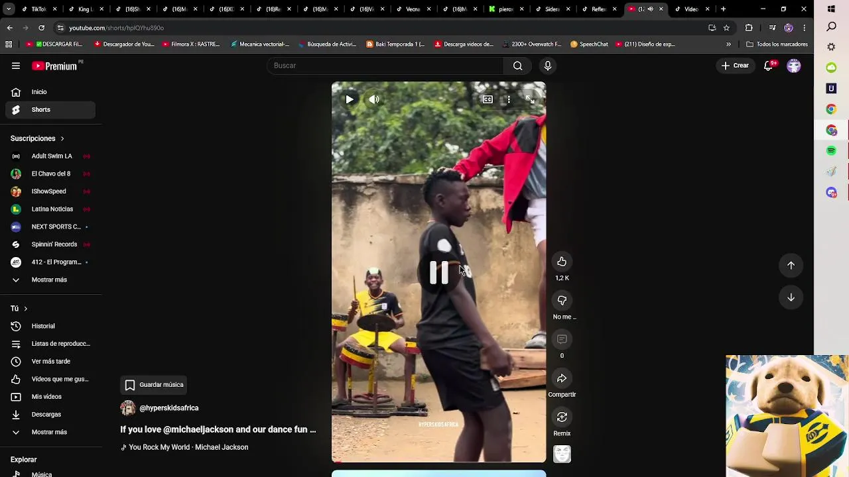Go to previous short with up arrow

(791, 265)
